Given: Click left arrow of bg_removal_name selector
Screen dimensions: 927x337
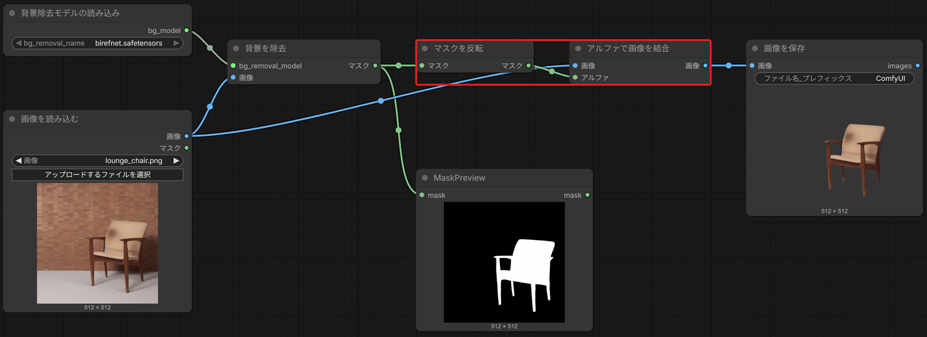Looking at the screenshot, I should pyautogui.click(x=19, y=43).
